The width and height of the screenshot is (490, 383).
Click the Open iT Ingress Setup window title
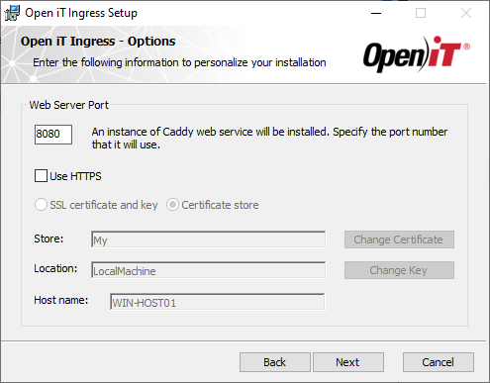point(81,13)
